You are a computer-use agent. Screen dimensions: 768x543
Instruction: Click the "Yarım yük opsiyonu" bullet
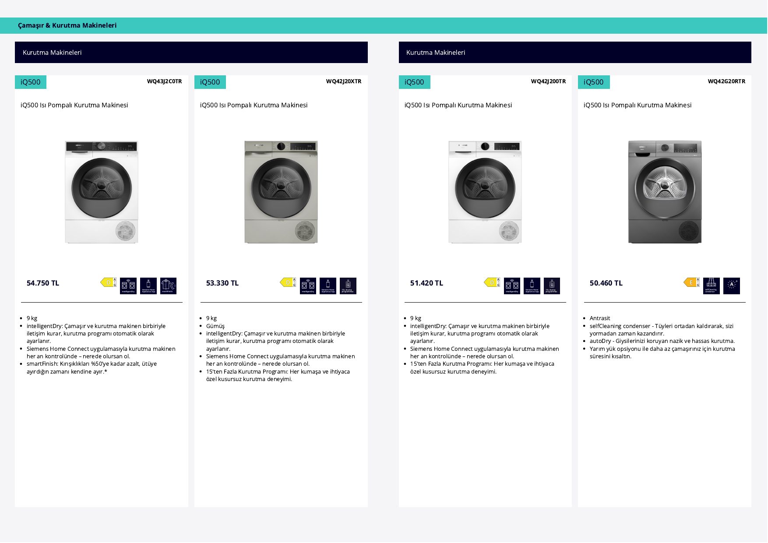click(662, 353)
